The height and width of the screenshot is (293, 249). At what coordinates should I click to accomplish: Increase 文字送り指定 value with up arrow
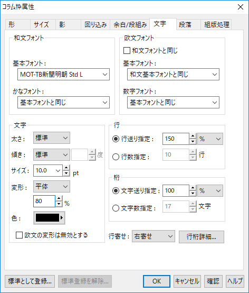[x=193, y=188]
